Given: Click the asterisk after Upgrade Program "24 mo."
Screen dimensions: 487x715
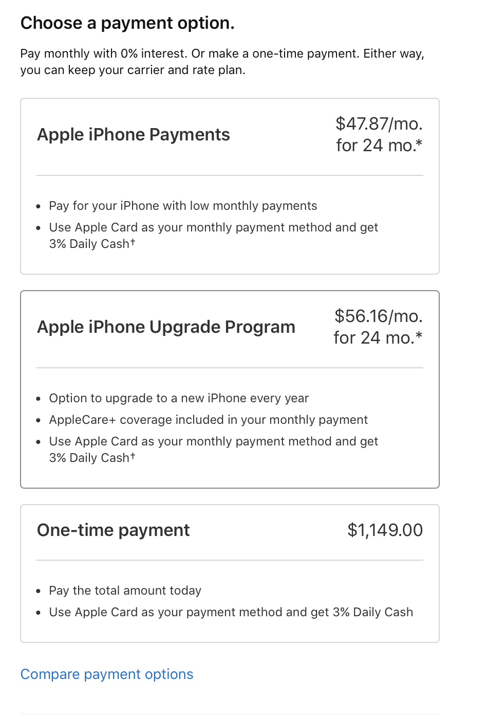Looking at the screenshot, I should point(419,335).
